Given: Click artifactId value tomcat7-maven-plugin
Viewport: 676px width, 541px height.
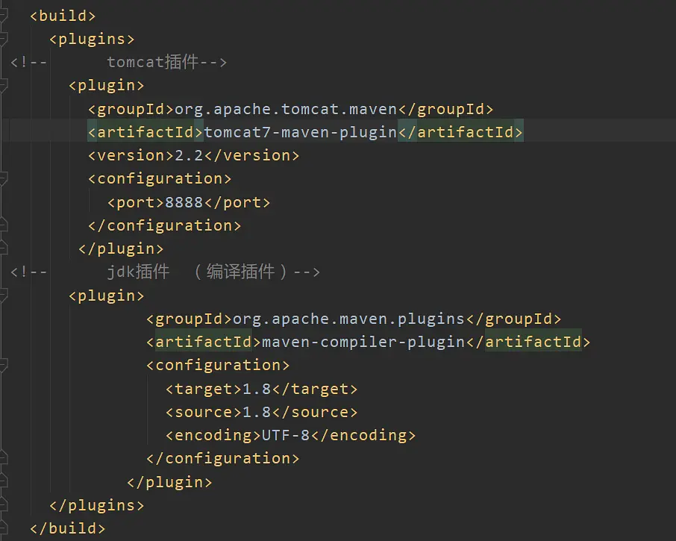Looking at the screenshot, I should [300, 132].
